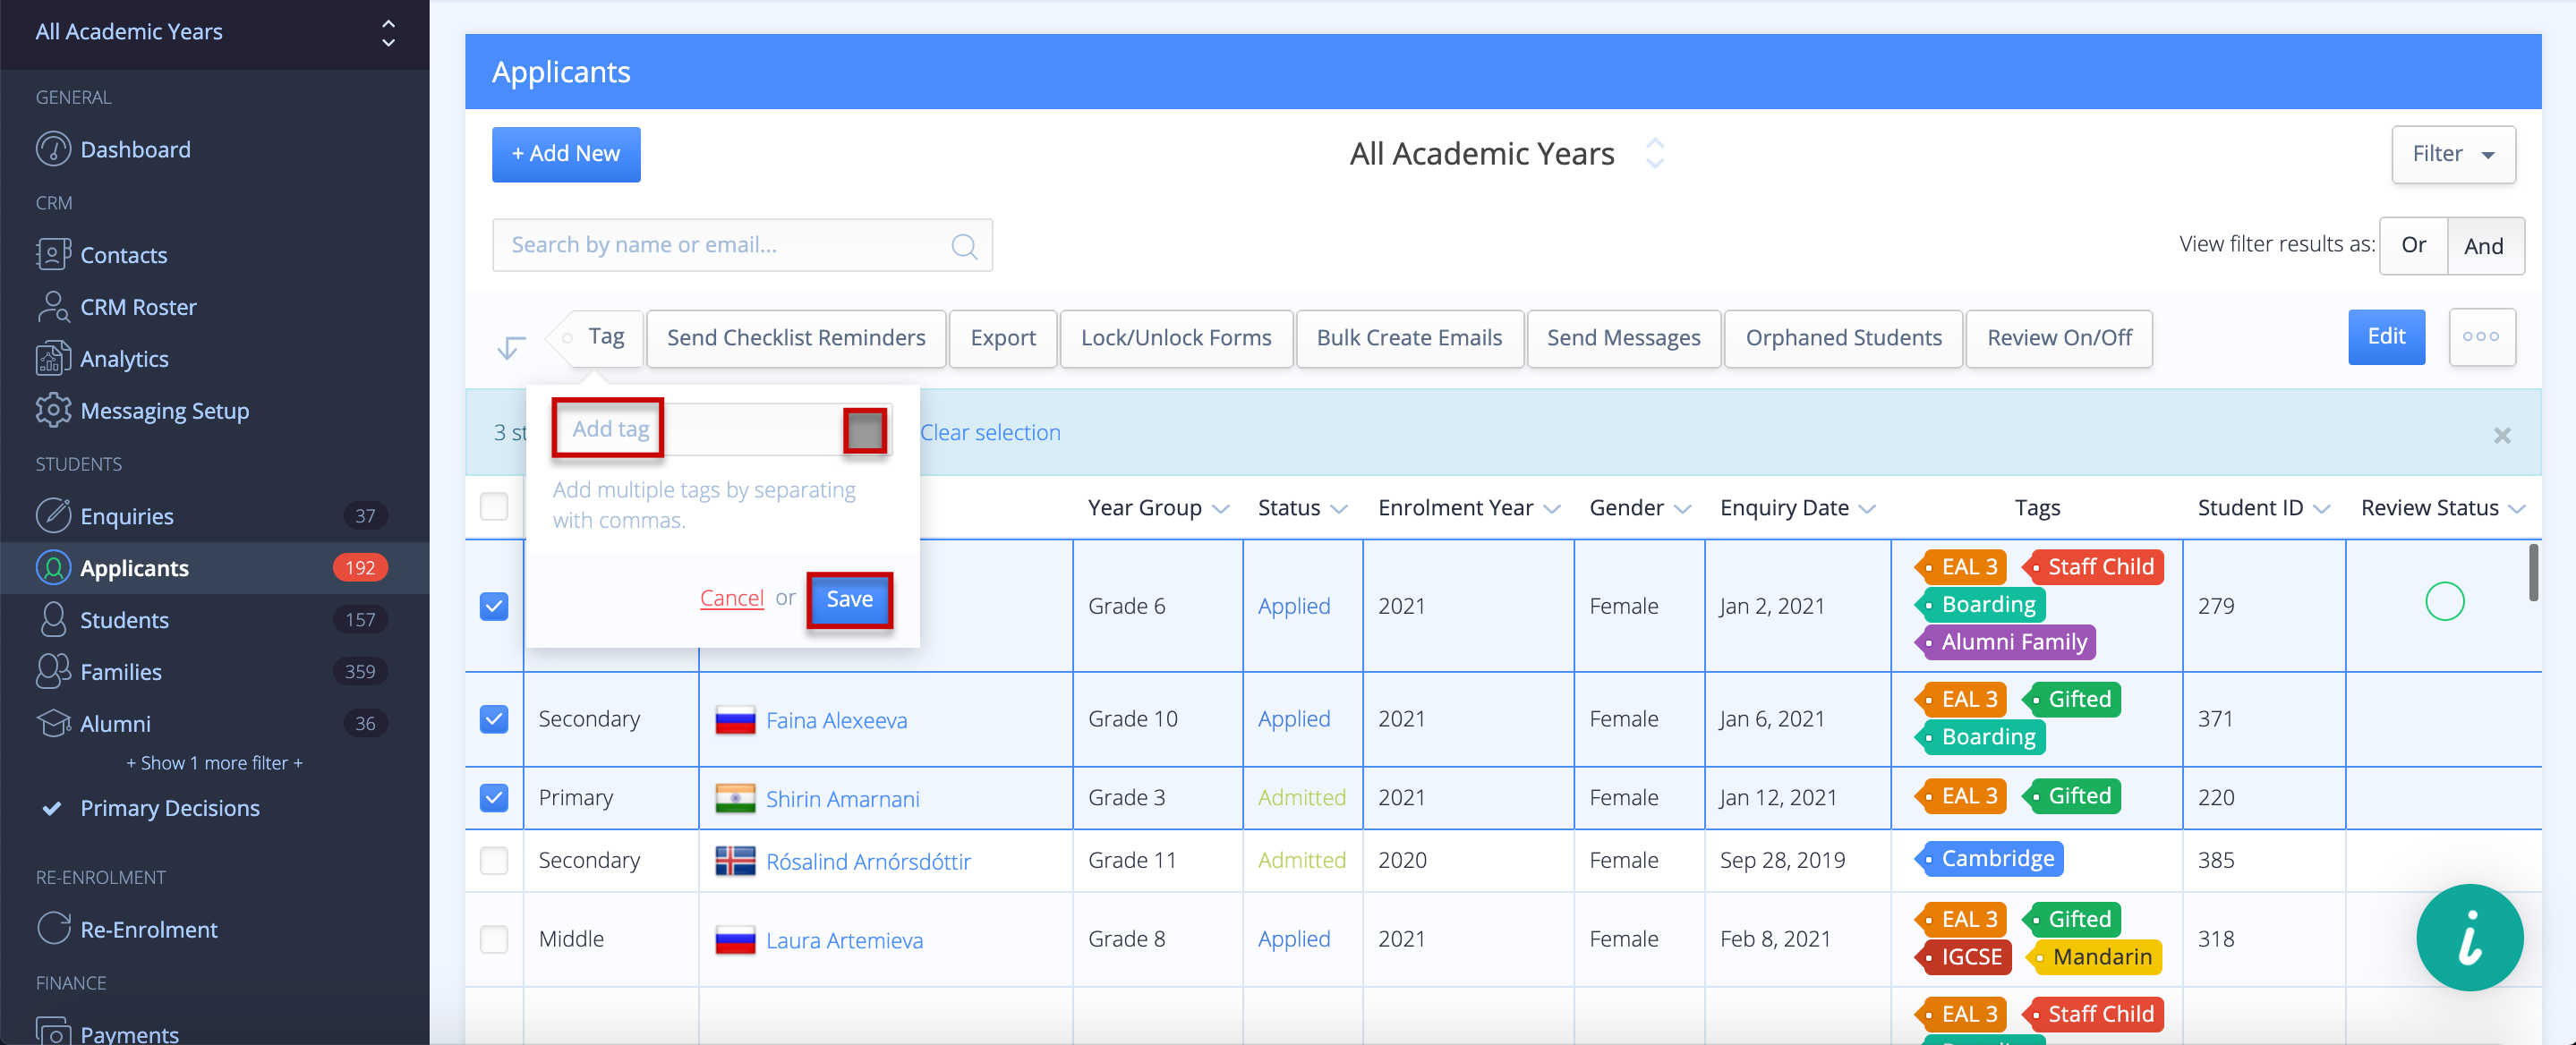Click the Families group icon
The image size is (2576, 1045).
(x=53, y=672)
